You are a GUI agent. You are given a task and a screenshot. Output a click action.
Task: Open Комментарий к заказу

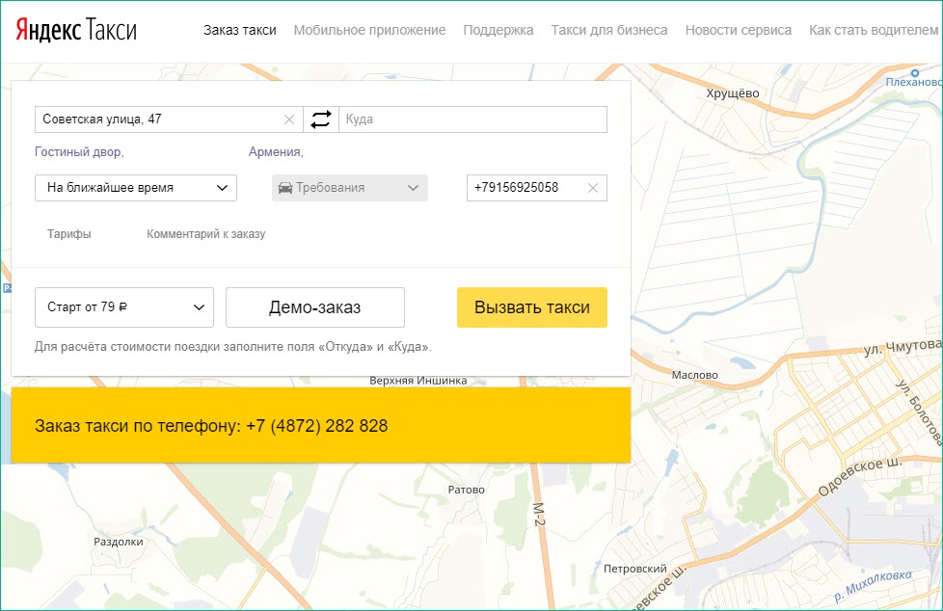click(206, 234)
